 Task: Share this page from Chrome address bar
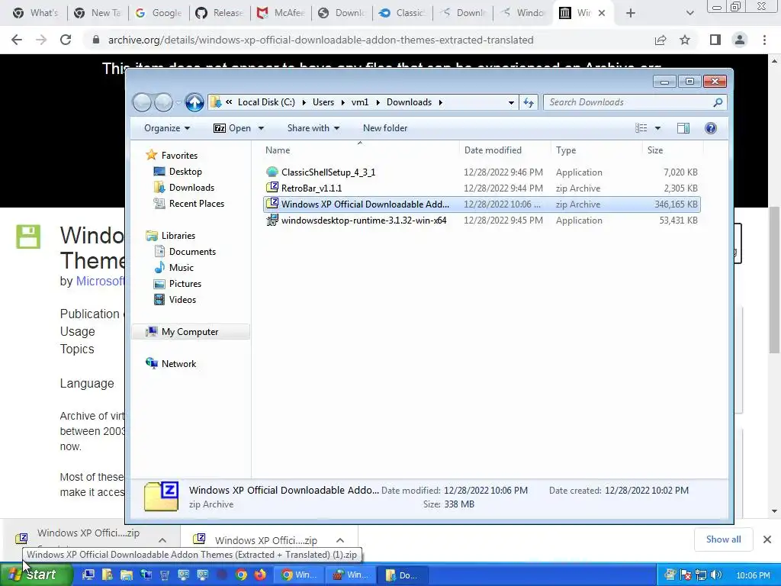pyautogui.click(x=660, y=40)
